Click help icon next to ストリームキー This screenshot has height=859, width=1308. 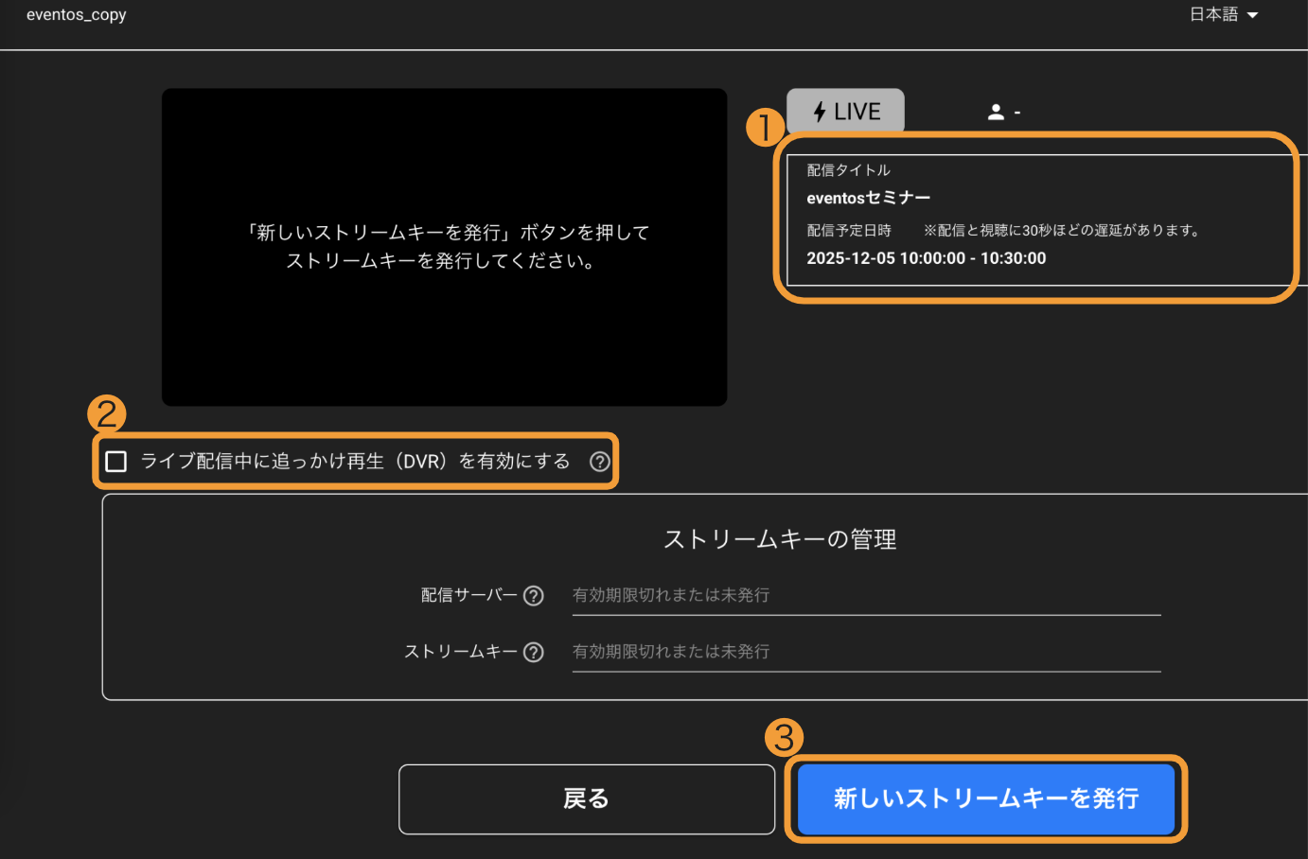pyautogui.click(x=534, y=653)
